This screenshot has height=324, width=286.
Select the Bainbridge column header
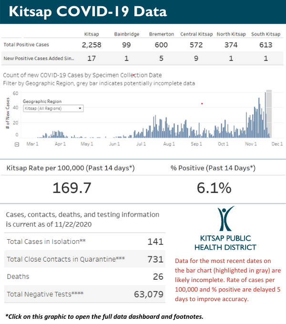tap(126, 34)
